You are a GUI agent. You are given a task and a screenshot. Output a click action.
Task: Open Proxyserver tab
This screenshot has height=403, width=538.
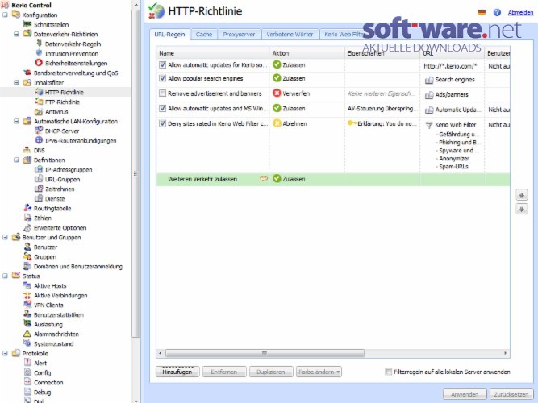pos(239,35)
